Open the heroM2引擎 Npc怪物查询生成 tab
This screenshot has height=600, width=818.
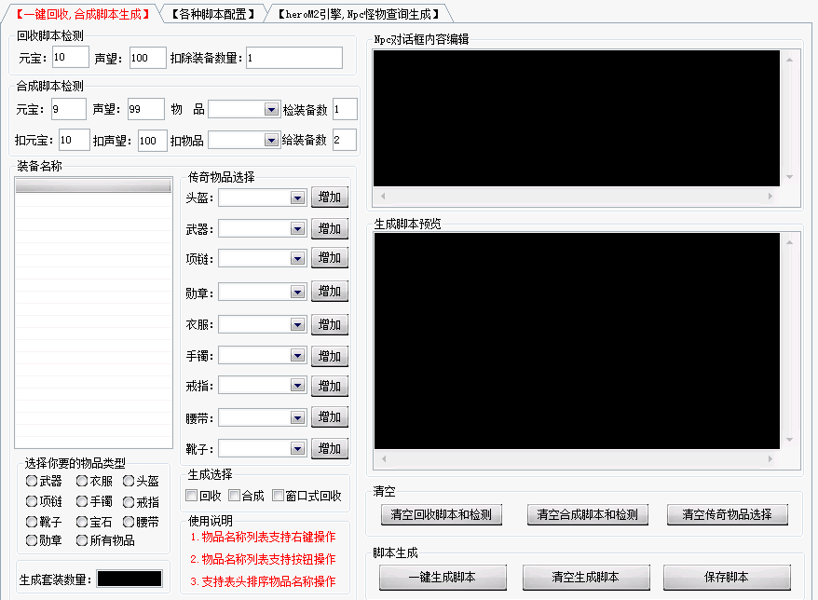pyautogui.click(x=359, y=14)
